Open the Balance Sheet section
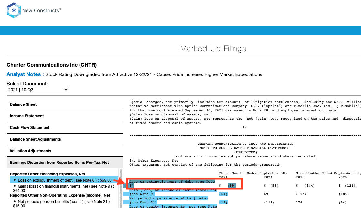The width and height of the screenshot is (361, 208). (65, 104)
